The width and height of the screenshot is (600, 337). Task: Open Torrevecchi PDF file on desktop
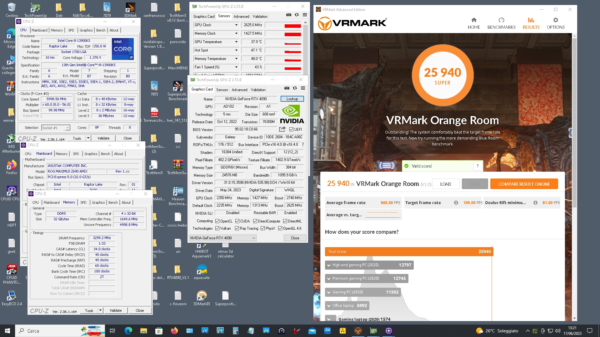(154, 115)
